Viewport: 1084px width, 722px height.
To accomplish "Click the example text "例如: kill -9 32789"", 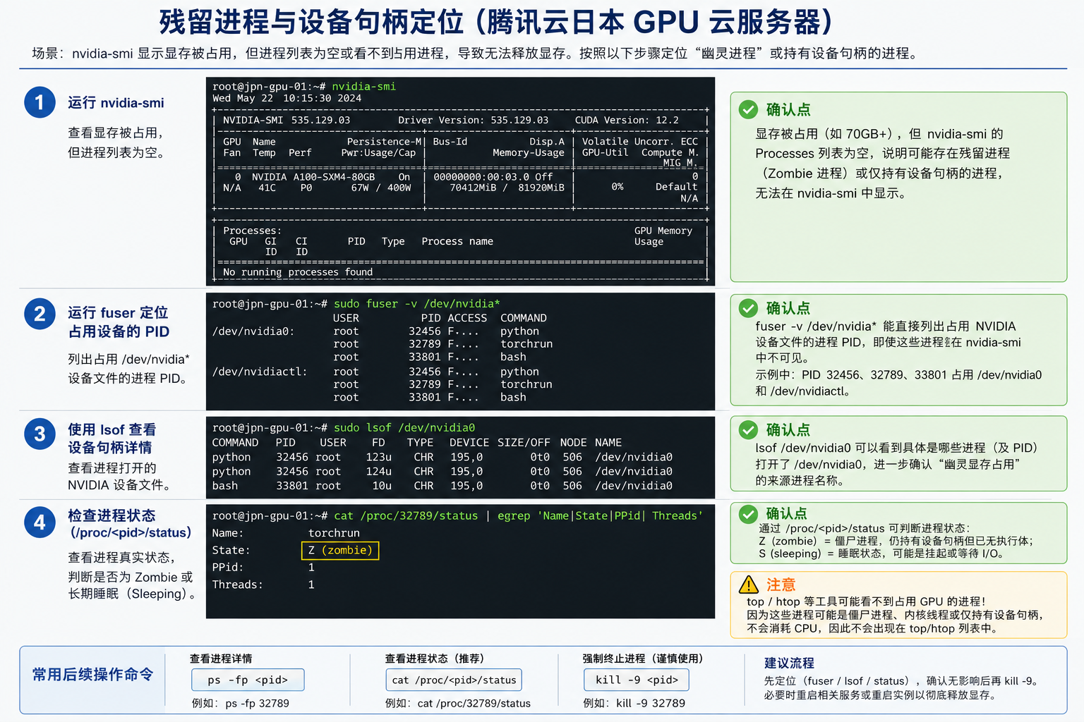I will click(634, 703).
